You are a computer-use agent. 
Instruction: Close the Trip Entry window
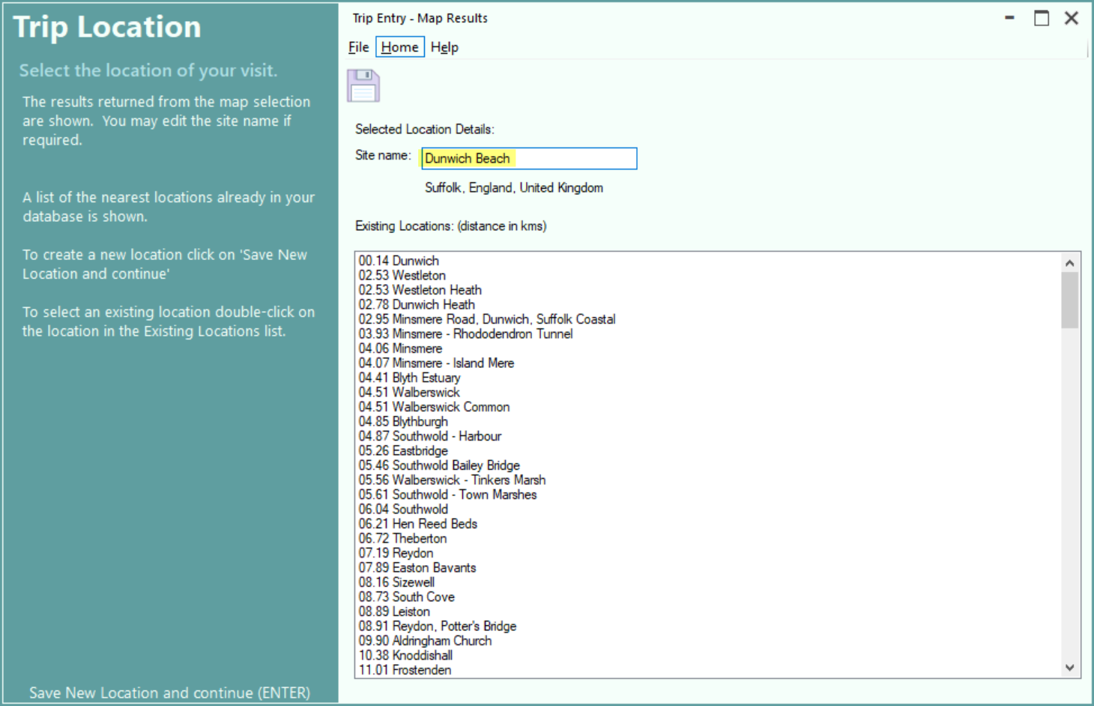[1072, 18]
